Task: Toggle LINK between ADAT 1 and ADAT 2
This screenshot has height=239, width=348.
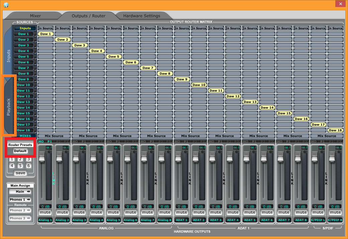Action: click(190, 179)
